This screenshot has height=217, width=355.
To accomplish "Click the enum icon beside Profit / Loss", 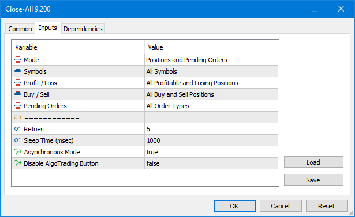I will tap(17, 83).
